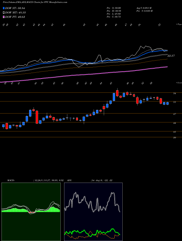Click the 47 price axis label

click(174, 114)
